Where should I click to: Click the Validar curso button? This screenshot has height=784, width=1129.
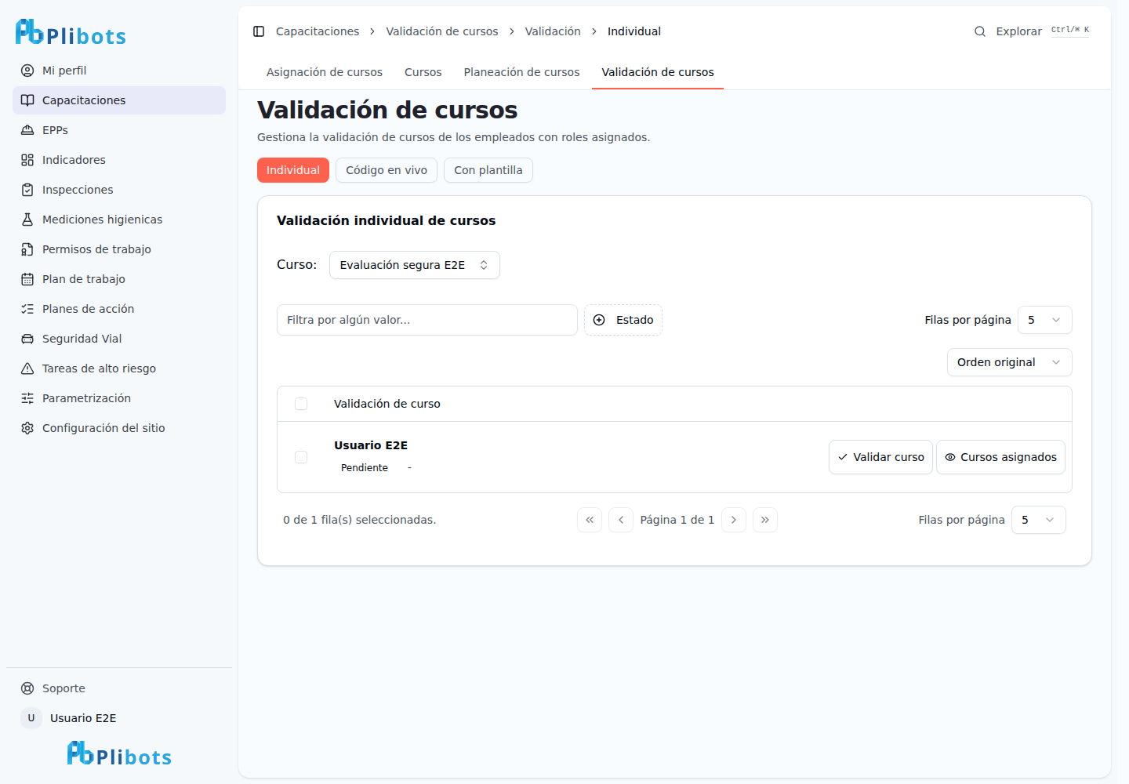(880, 457)
